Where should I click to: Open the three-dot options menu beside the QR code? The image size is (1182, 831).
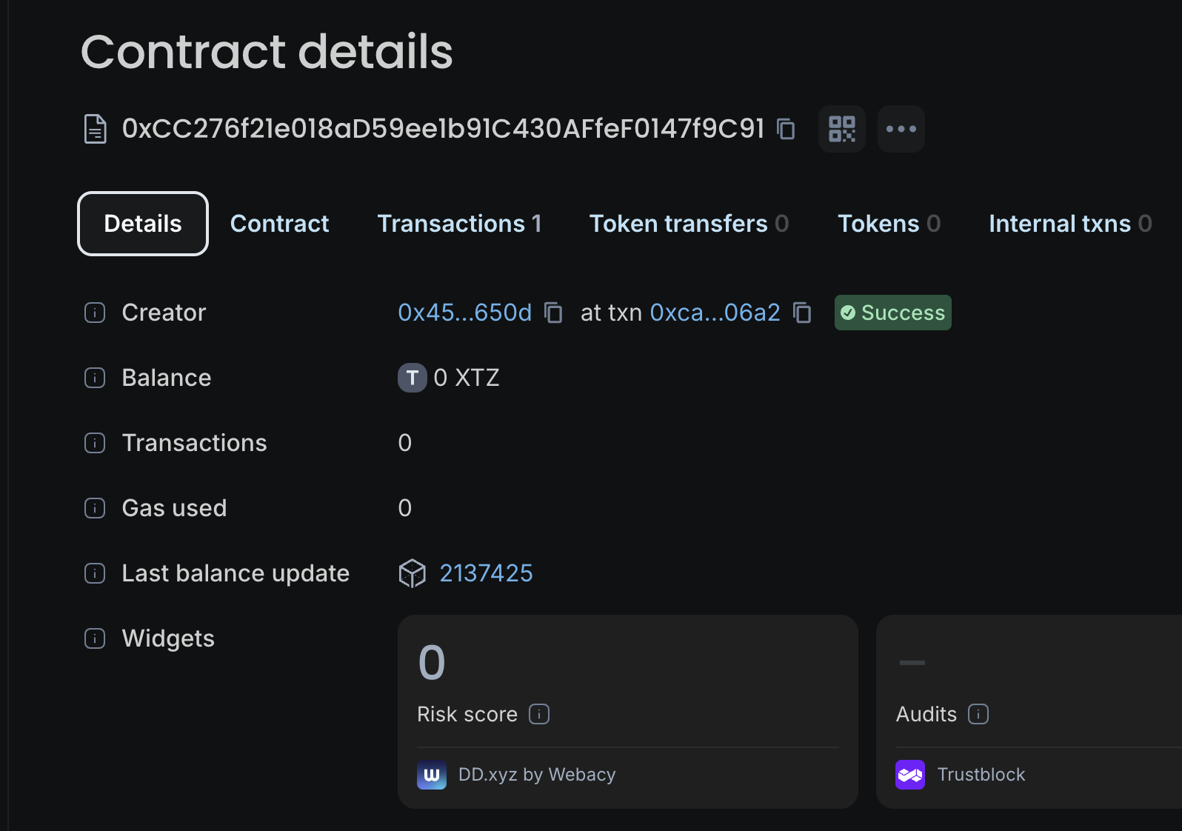[x=901, y=129]
